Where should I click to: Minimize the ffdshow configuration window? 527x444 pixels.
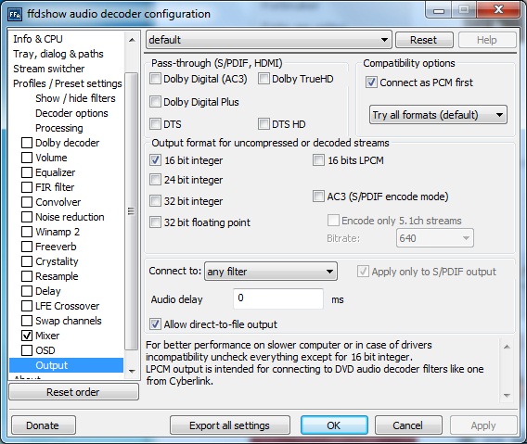coord(439,10)
